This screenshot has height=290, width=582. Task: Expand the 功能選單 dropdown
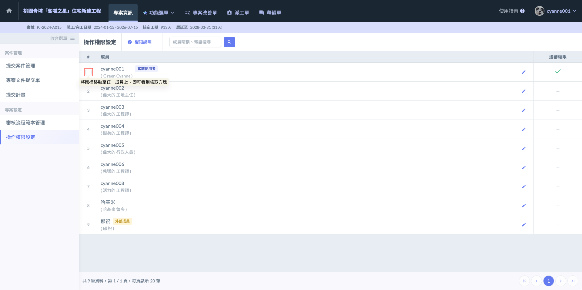point(159,13)
